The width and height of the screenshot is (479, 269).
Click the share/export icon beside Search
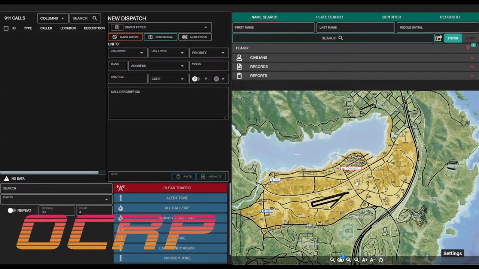pyautogui.click(x=439, y=38)
